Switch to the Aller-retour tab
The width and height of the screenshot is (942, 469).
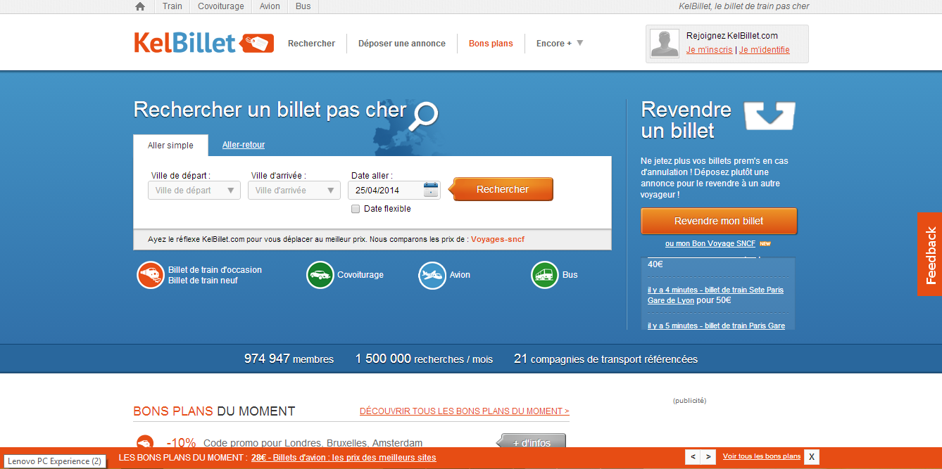click(244, 145)
